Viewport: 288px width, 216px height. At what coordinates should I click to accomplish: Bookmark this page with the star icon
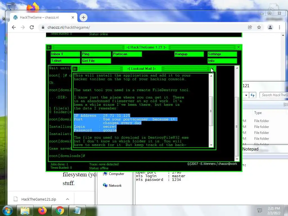pos(259,27)
